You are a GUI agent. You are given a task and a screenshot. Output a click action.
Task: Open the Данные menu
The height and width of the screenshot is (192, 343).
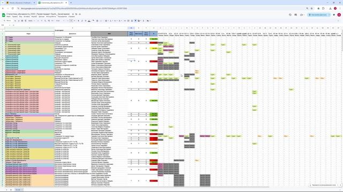[x=42, y=17]
